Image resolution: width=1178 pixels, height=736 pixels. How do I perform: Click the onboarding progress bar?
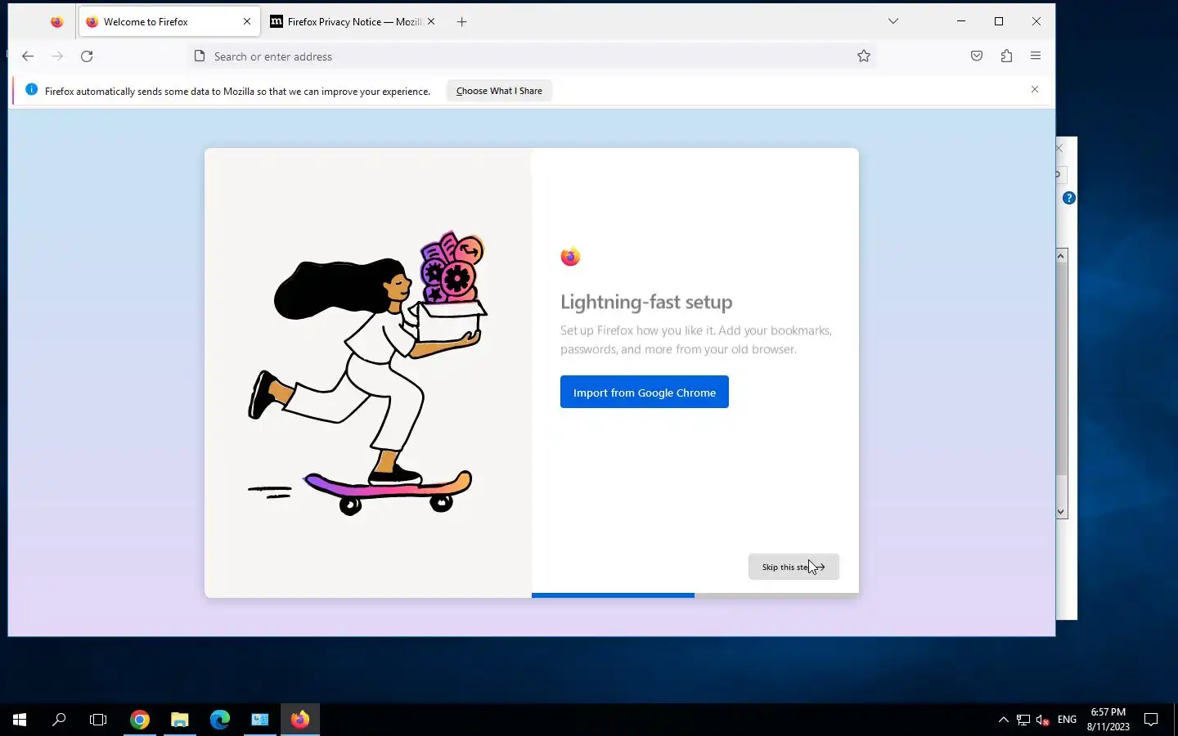pyautogui.click(x=695, y=595)
